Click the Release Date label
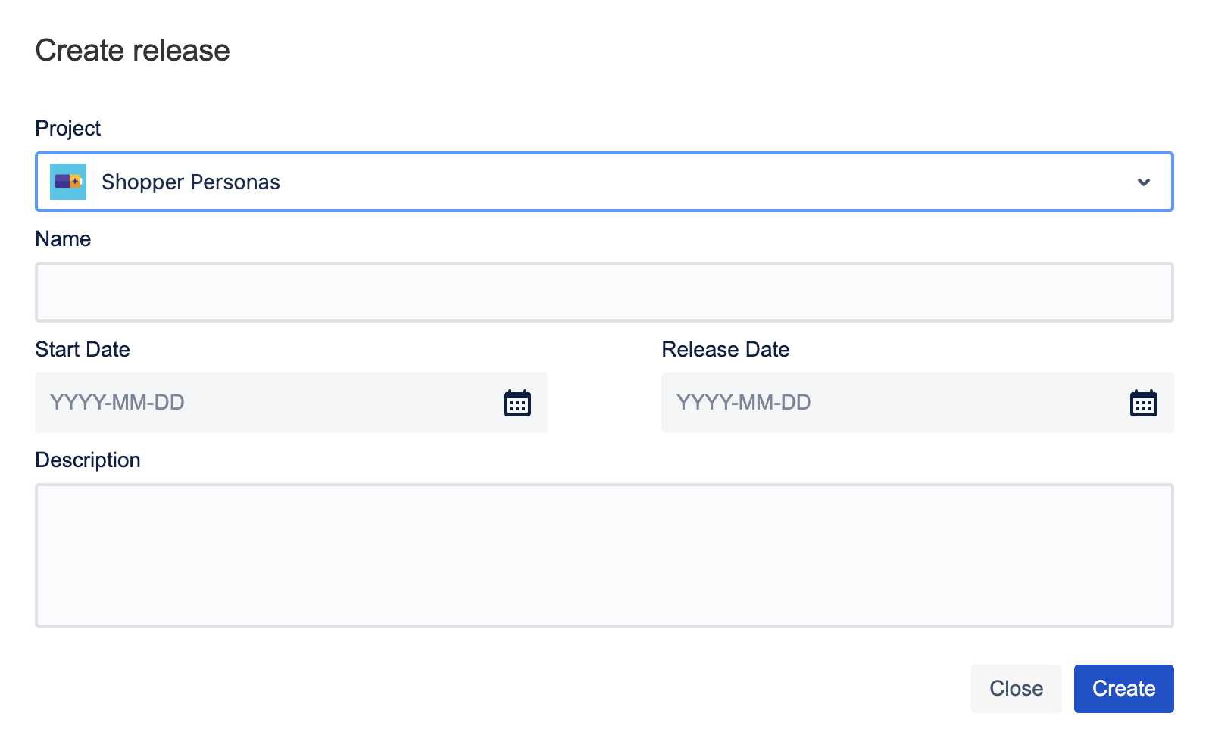 coord(725,350)
